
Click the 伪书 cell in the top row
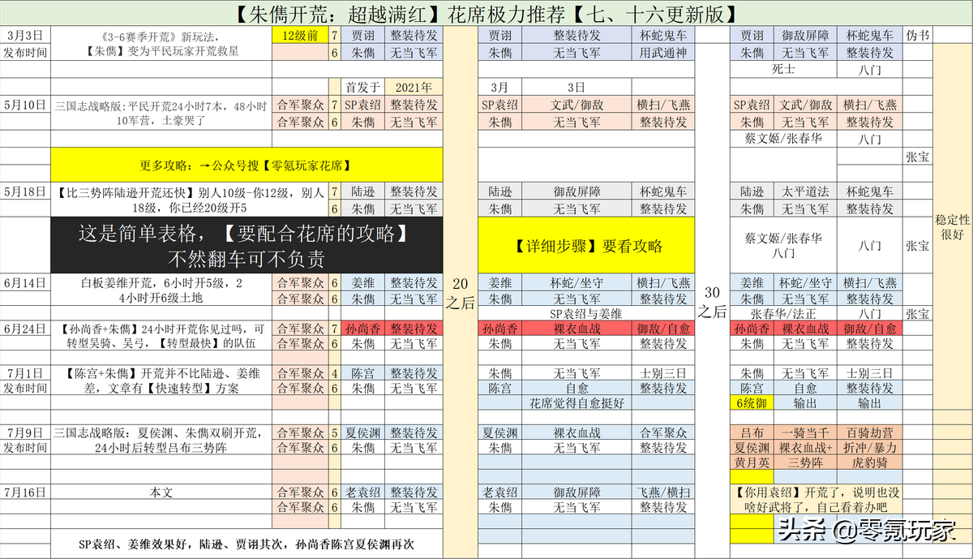(919, 36)
